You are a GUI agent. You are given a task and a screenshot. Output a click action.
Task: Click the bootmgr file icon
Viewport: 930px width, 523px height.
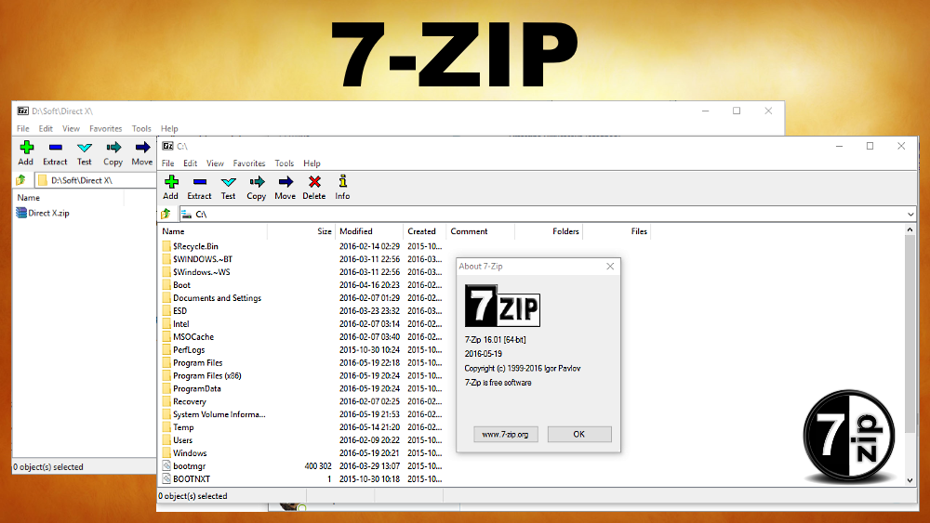pyautogui.click(x=166, y=466)
